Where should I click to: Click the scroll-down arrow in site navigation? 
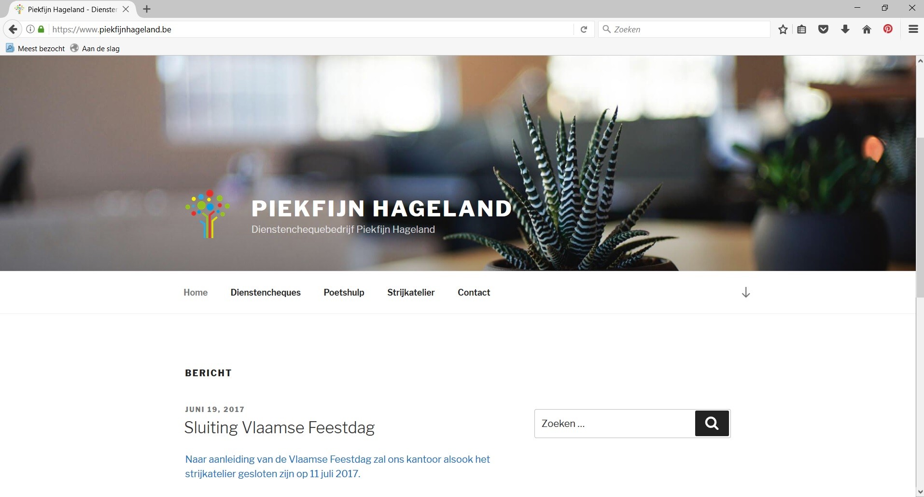click(x=746, y=292)
